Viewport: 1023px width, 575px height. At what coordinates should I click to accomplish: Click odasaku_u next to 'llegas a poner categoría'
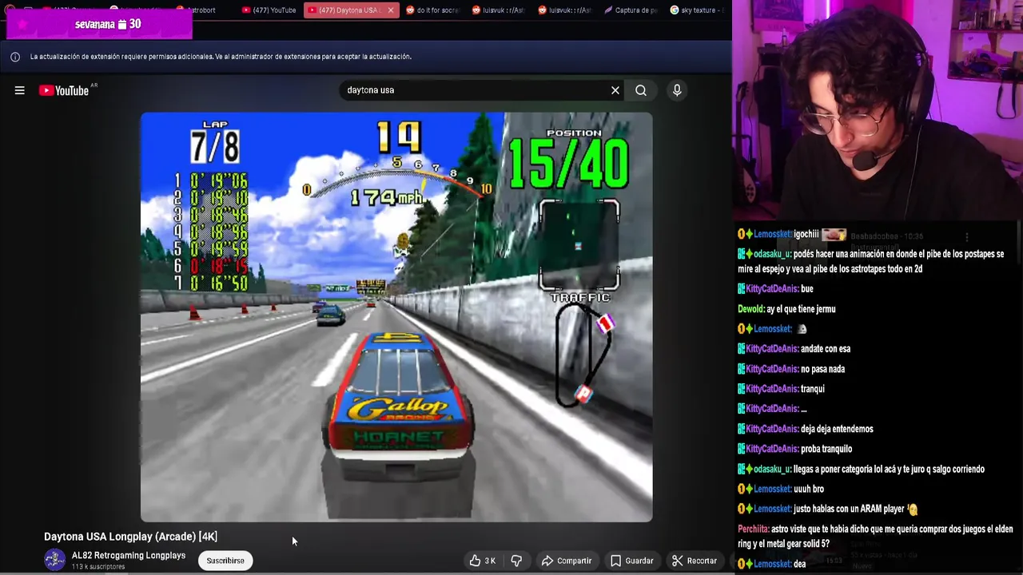(x=772, y=470)
